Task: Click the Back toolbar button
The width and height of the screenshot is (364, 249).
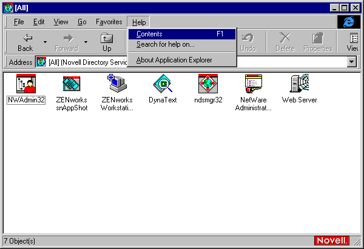Action: coord(25,42)
